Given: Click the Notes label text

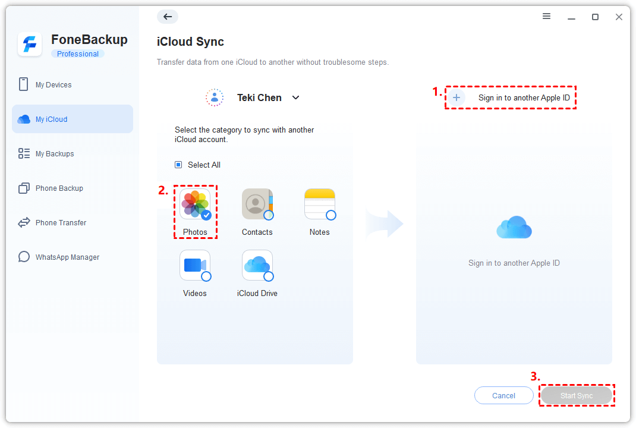Looking at the screenshot, I should pyautogui.click(x=320, y=232).
